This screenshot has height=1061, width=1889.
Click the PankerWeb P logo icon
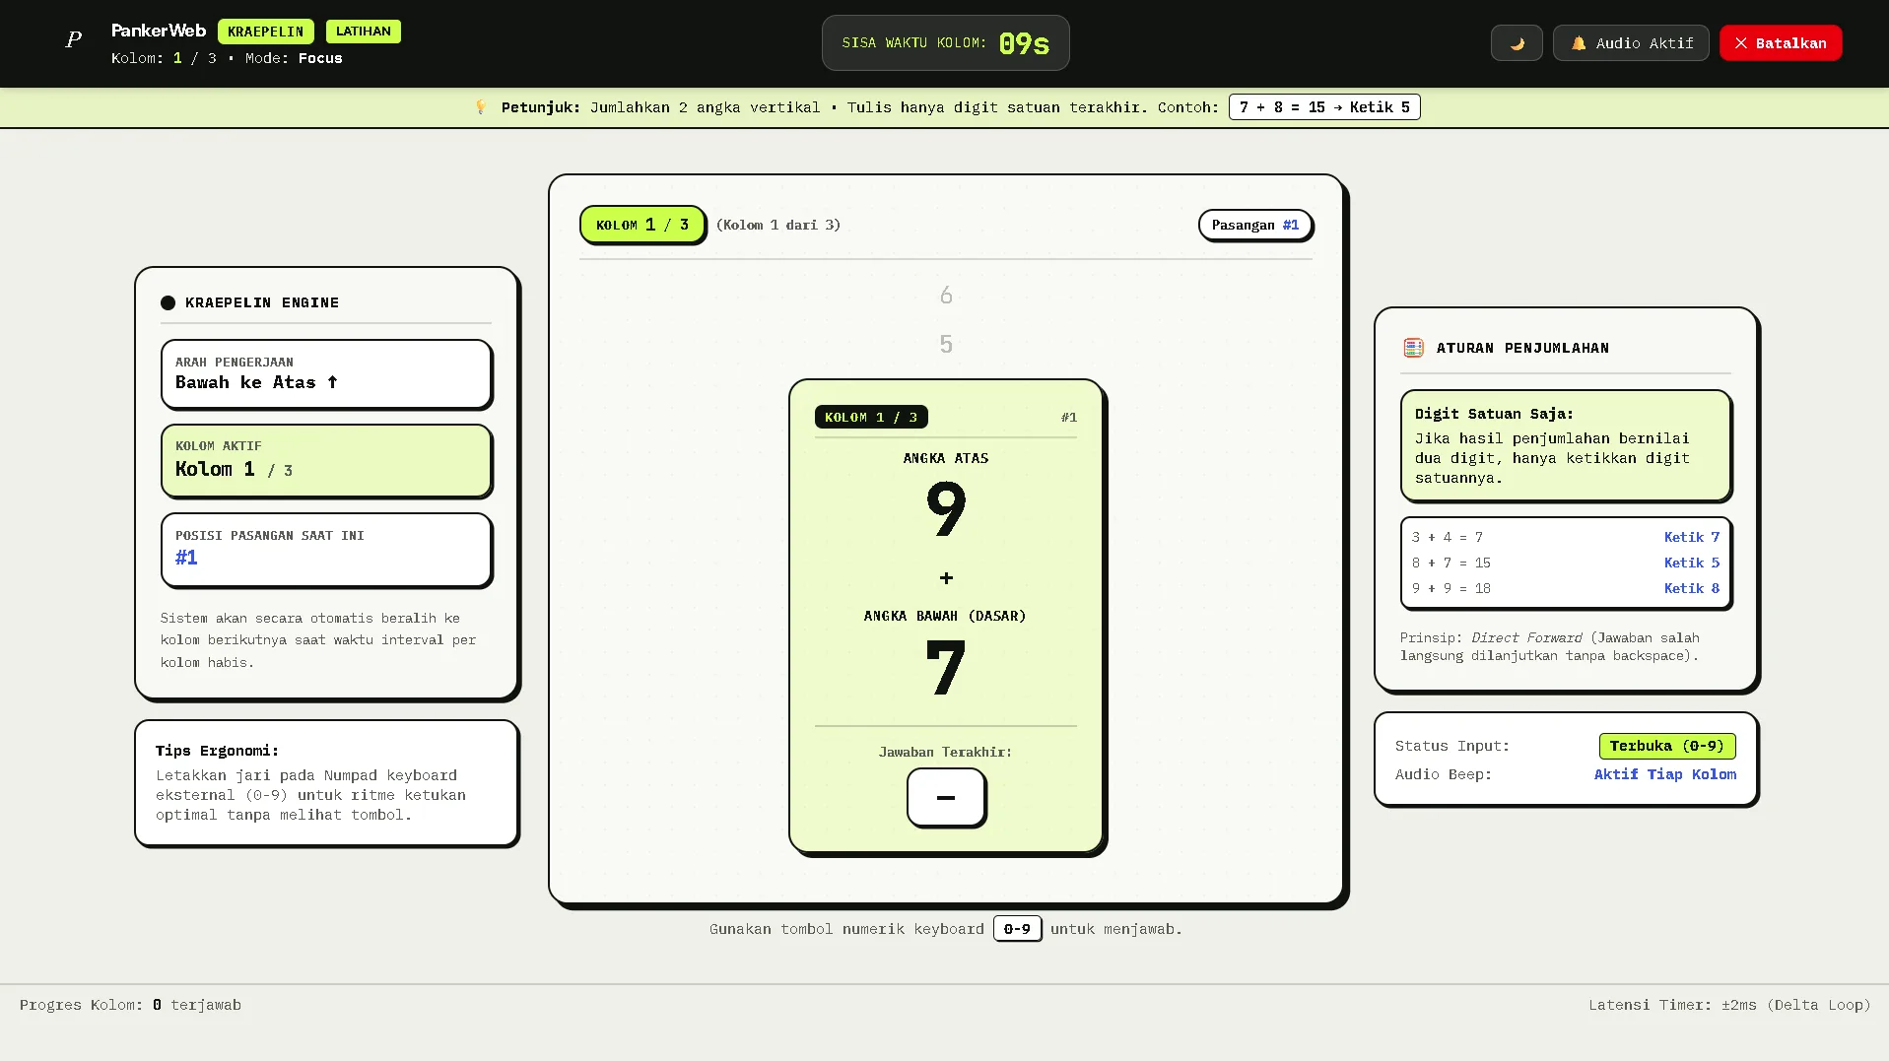pos(73,40)
